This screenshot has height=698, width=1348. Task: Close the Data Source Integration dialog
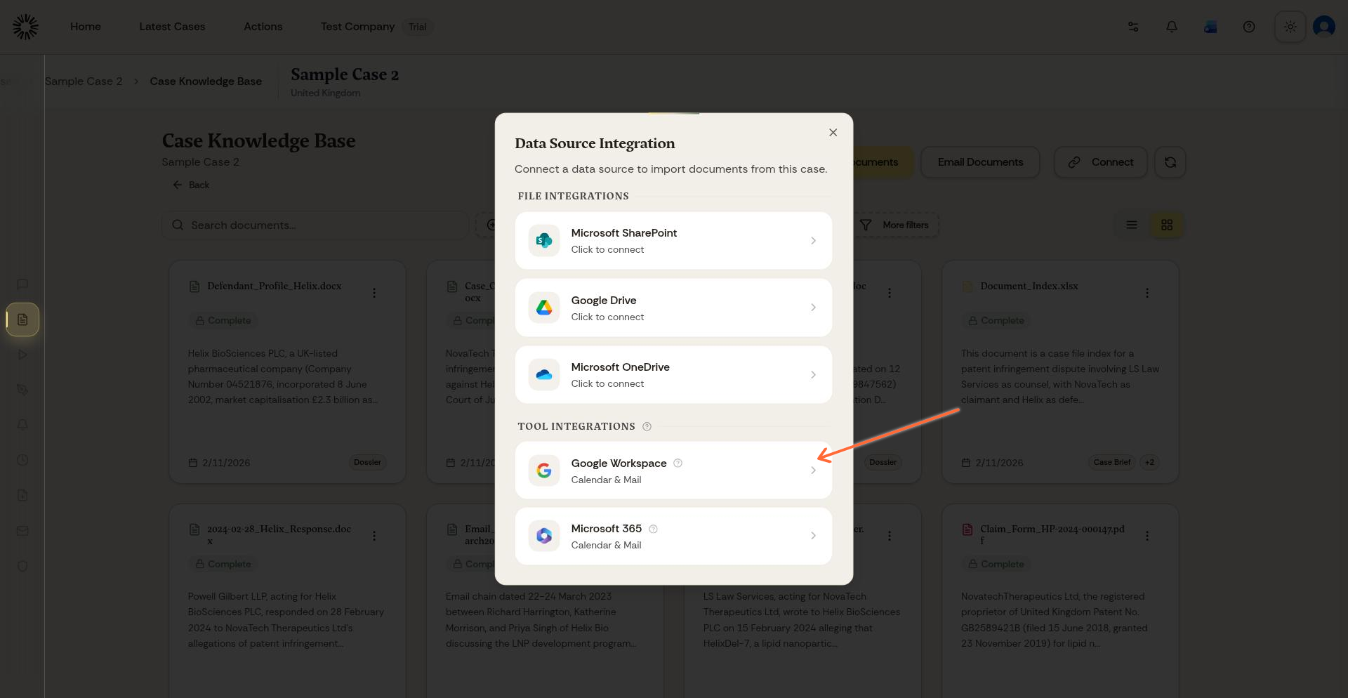tap(833, 133)
